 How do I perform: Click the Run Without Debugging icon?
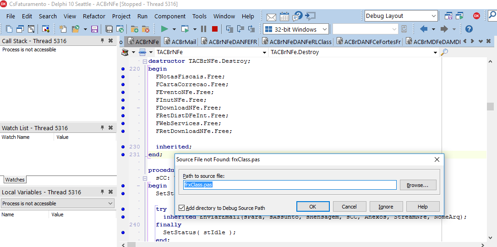tap(185, 29)
